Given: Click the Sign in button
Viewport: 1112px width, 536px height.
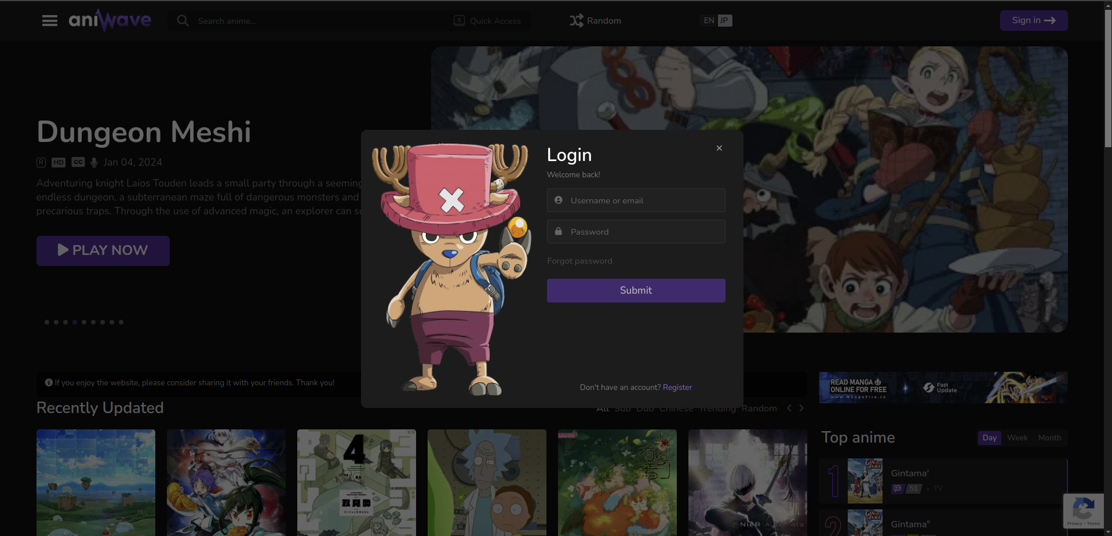Looking at the screenshot, I should coord(1034,21).
